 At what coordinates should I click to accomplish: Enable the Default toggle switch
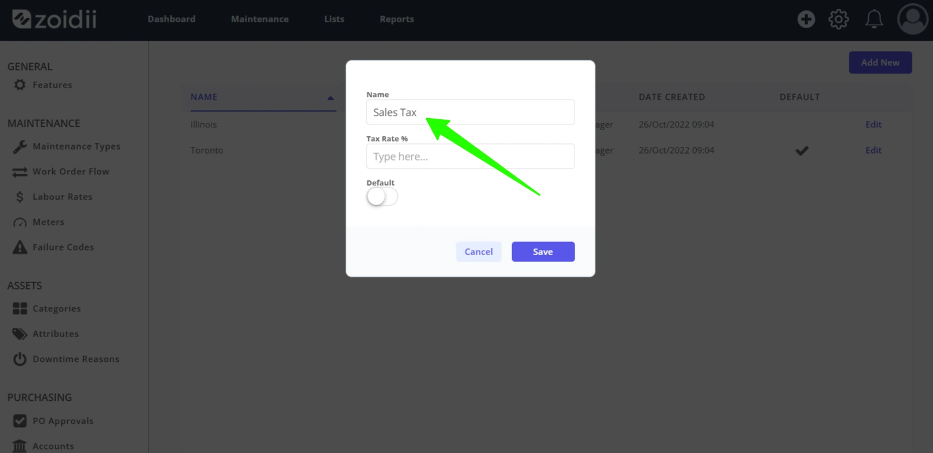point(382,197)
